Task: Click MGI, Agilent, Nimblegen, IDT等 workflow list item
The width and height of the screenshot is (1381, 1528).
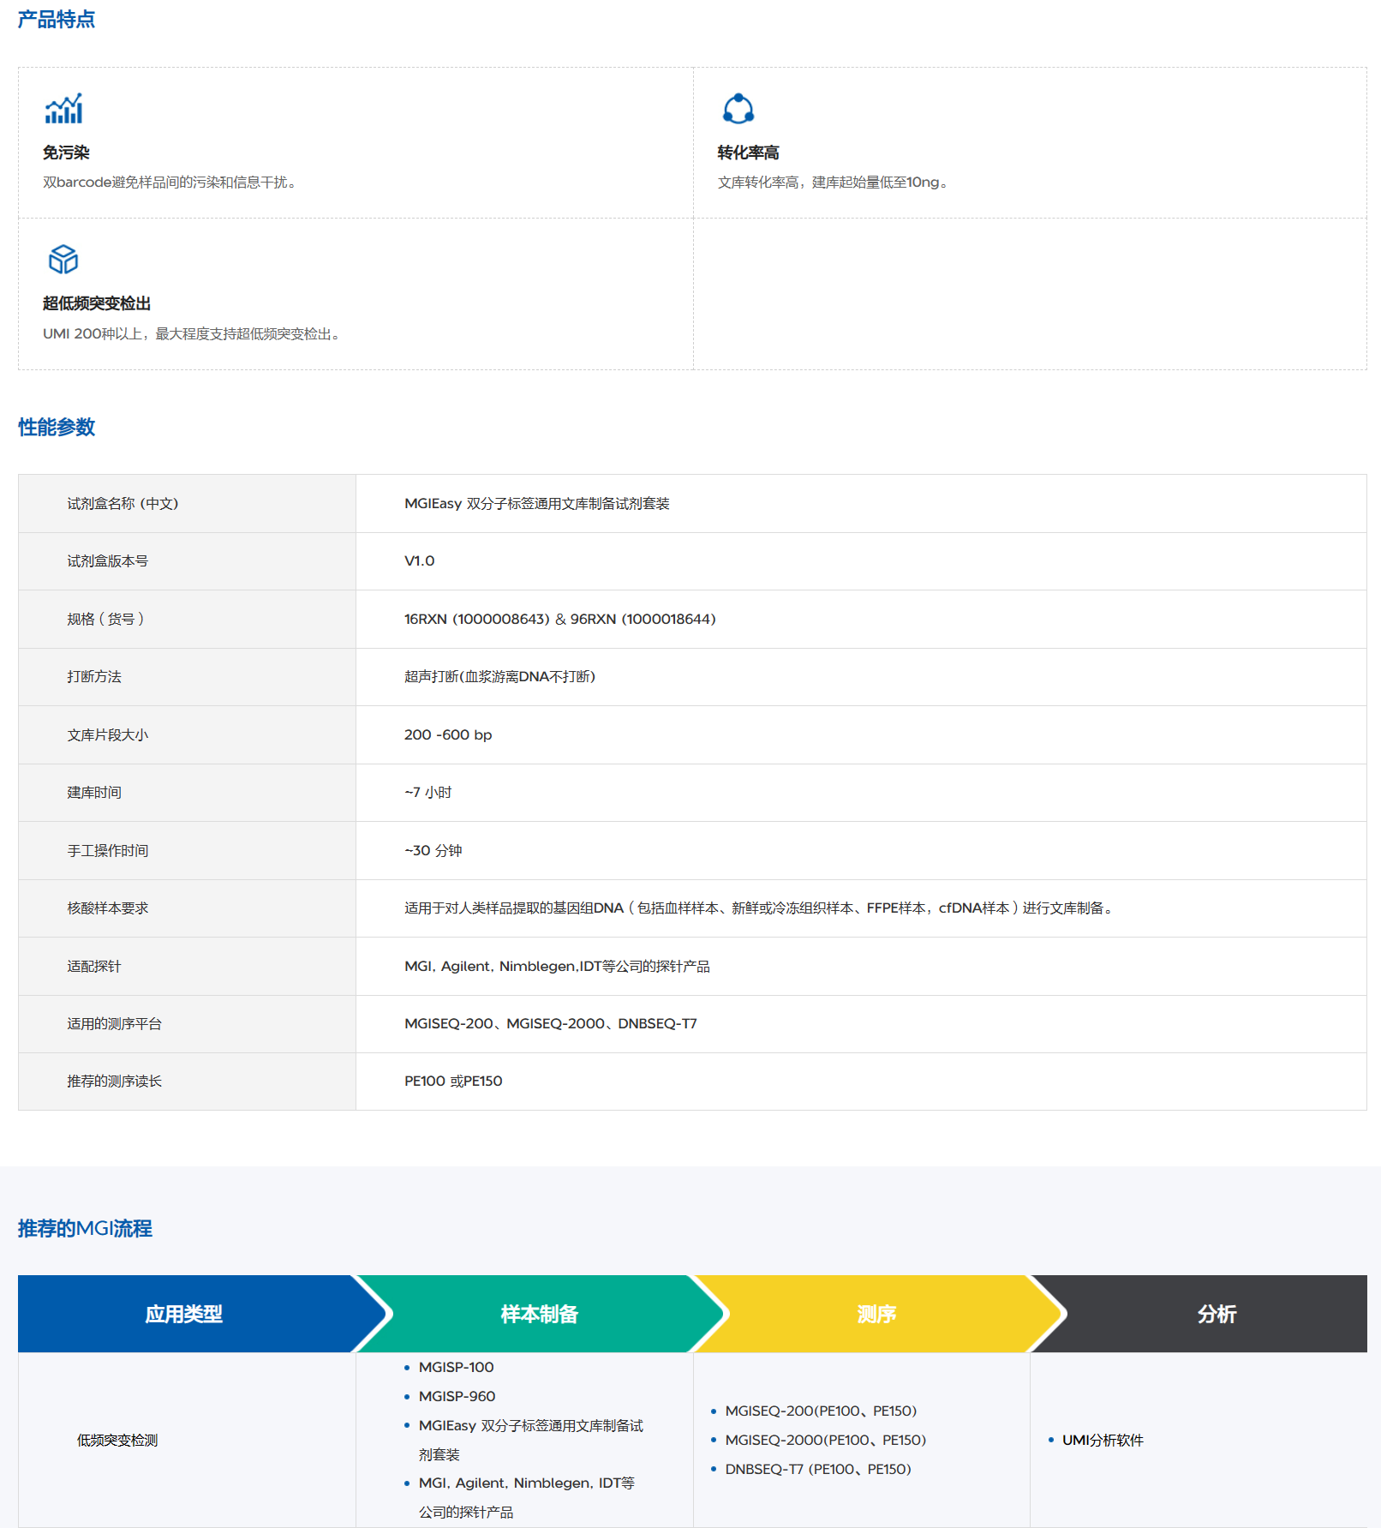Action: coord(526,1497)
